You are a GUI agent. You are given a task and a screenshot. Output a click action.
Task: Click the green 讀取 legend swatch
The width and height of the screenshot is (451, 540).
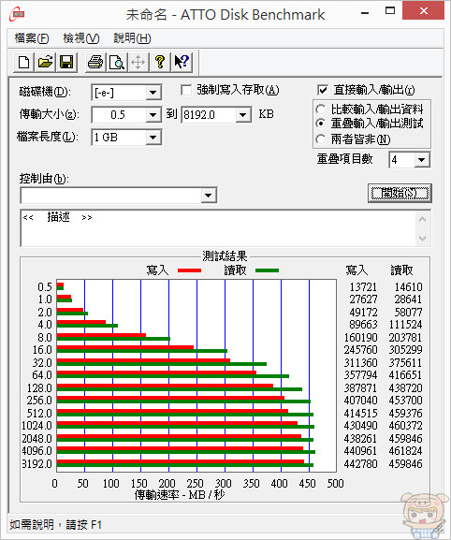click(268, 270)
